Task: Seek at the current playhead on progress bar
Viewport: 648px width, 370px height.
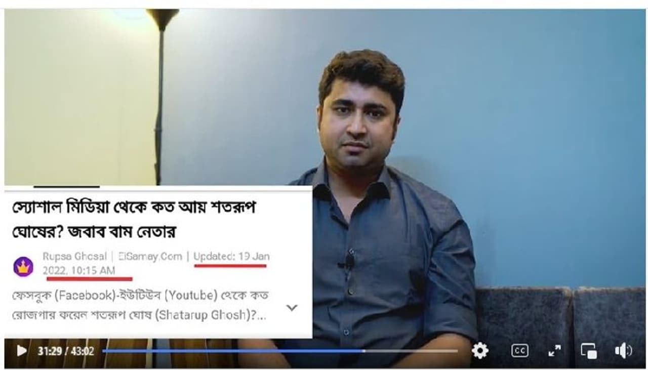Action: pos(362,351)
